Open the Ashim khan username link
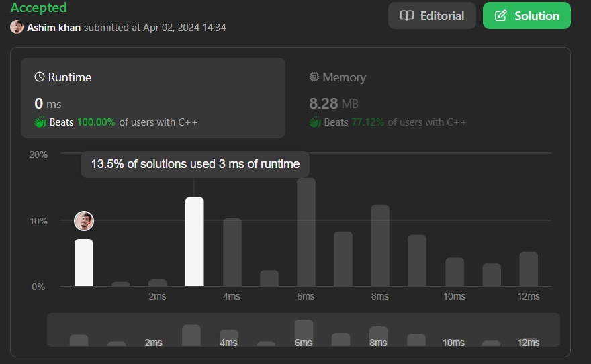591x364 pixels. pyautogui.click(x=54, y=28)
